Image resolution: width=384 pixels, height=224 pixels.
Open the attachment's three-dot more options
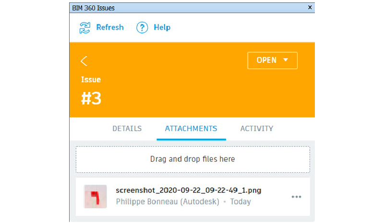coord(296,197)
